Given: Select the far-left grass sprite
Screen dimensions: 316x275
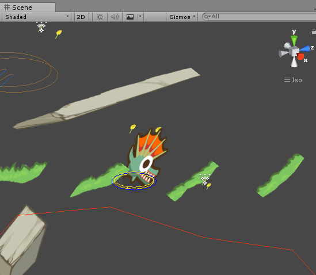Looking at the screenshot, I should coord(22,173).
